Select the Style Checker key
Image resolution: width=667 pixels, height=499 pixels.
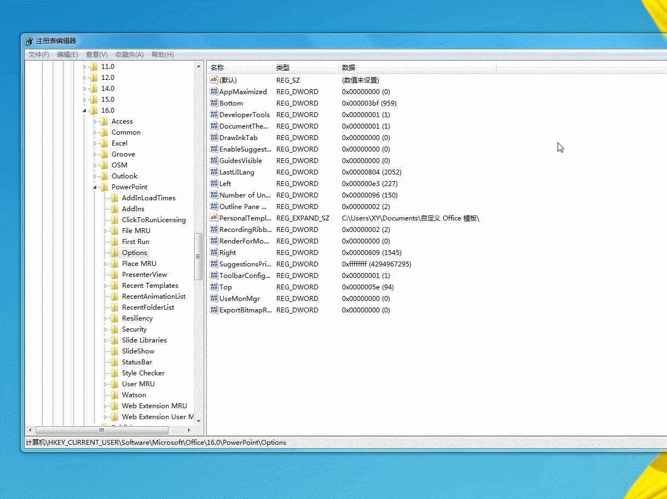pyautogui.click(x=143, y=373)
